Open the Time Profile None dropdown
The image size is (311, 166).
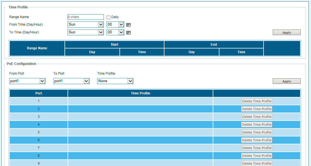click(115, 81)
